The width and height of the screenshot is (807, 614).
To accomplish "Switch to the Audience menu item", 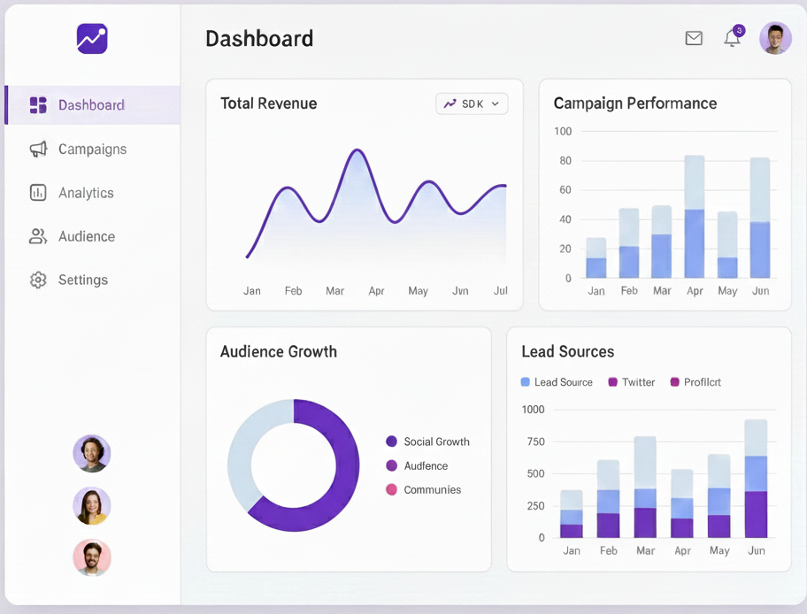I will pyautogui.click(x=87, y=236).
